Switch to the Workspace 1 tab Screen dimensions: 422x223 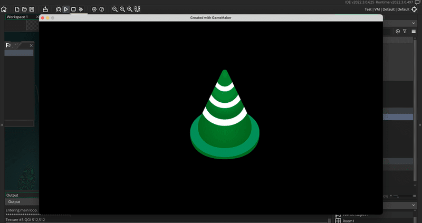point(17,17)
